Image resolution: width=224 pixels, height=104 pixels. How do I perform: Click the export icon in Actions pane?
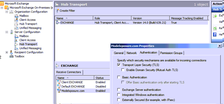215,15
